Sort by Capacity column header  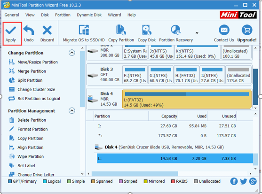pyautogui.click(x=163, y=116)
